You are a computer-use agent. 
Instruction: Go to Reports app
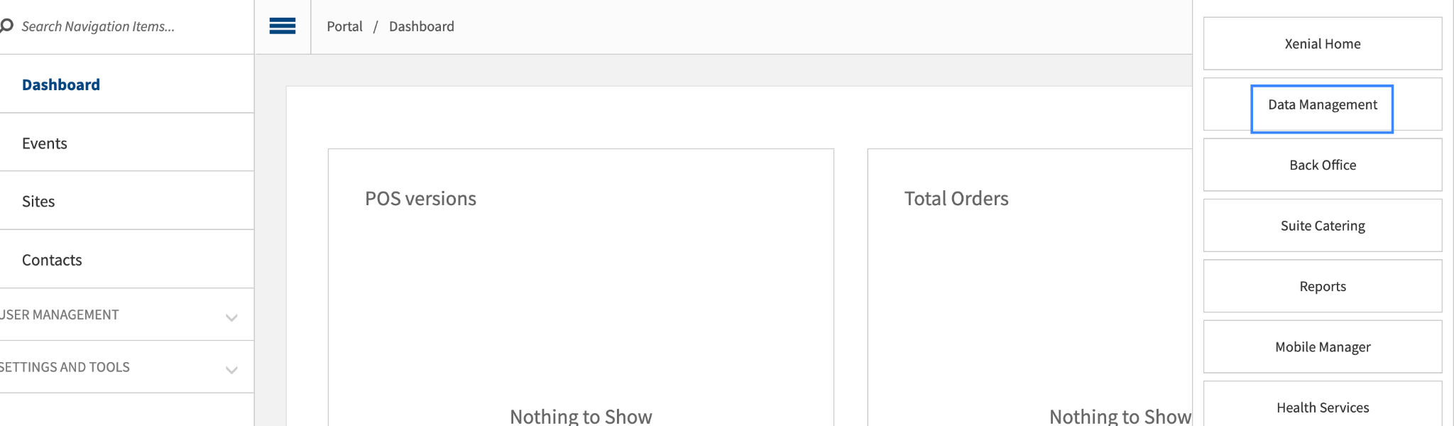1322,287
